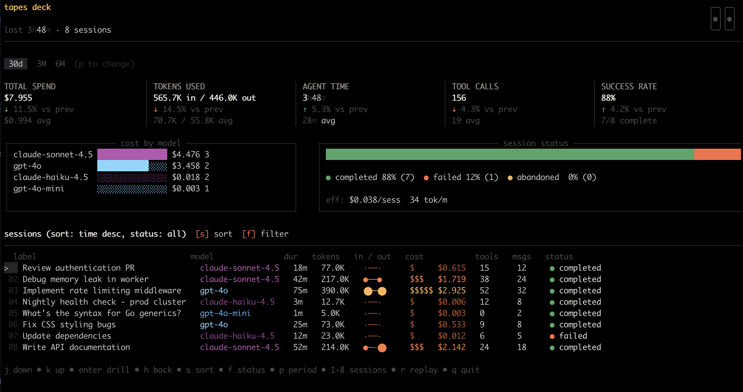Click the $2.925 cost cell
Image resolution: width=743 pixels, height=392 pixels.
(x=452, y=291)
